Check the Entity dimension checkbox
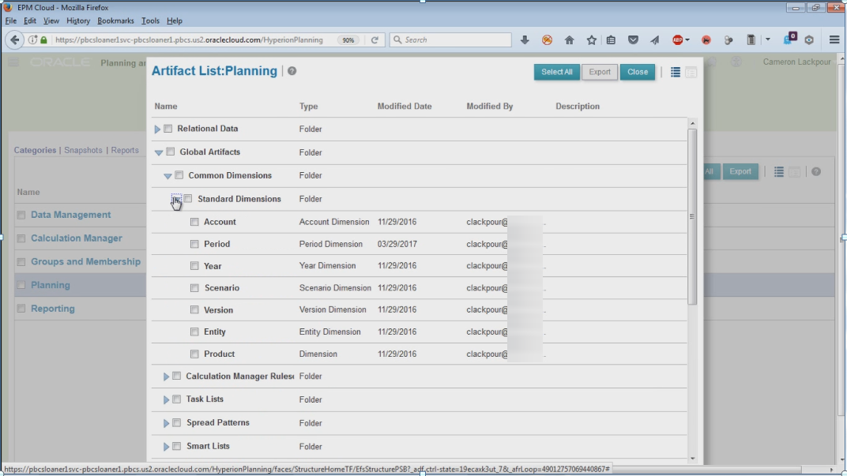This screenshot has height=476, width=847. tap(194, 332)
